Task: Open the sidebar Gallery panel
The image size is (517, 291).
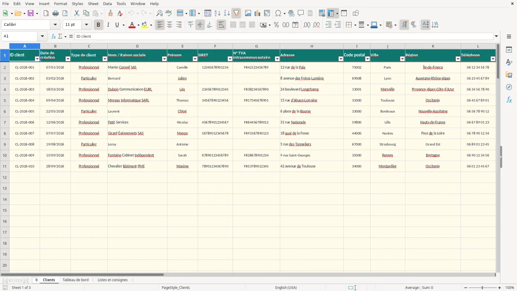Action: click(x=509, y=75)
